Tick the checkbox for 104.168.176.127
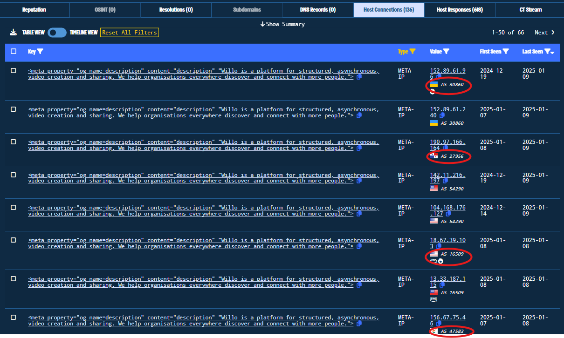Screen dimensions: 564x338 coord(14,208)
